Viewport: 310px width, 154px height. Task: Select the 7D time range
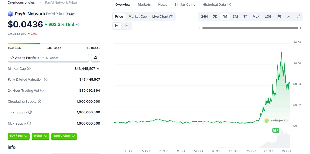215,17
